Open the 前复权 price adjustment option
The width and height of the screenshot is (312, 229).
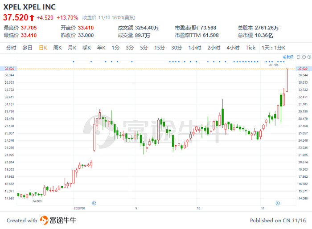point(288,57)
